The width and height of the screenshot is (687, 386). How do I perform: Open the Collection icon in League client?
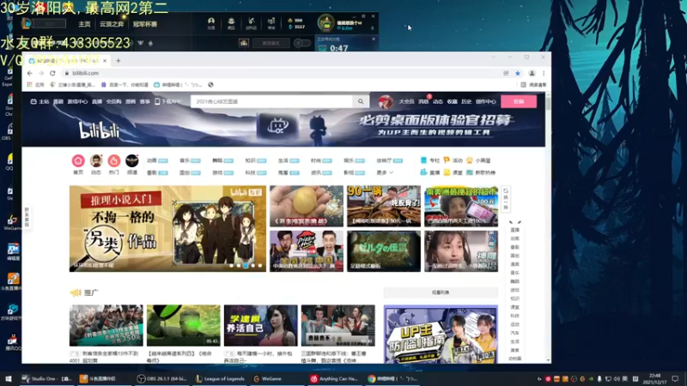pyautogui.click(x=231, y=23)
